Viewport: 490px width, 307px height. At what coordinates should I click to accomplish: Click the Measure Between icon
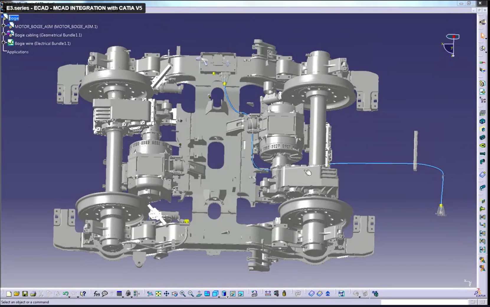coord(268,294)
